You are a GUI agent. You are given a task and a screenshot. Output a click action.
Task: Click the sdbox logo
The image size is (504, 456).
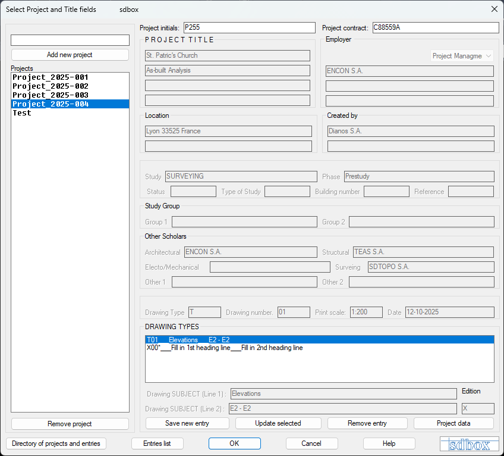click(x=470, y=444)
